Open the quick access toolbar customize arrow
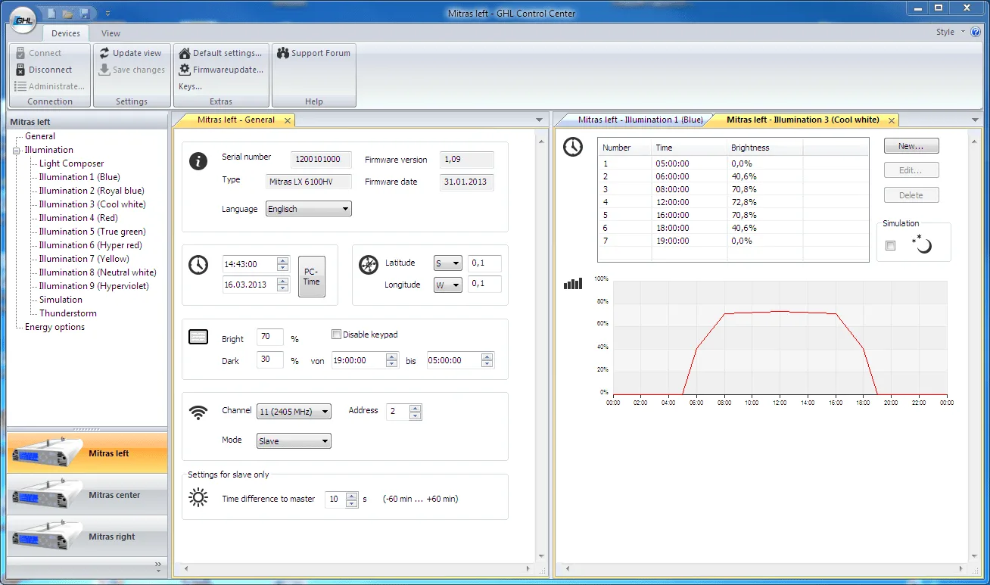 107,14
